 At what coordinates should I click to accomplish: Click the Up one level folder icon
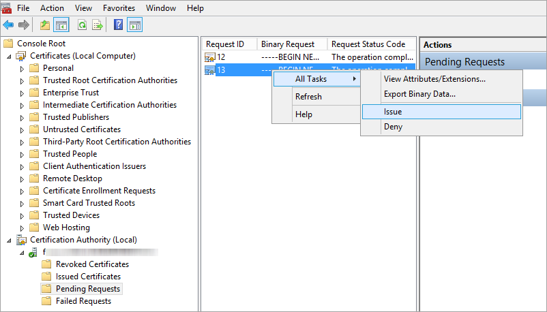[x=45, y=25]
